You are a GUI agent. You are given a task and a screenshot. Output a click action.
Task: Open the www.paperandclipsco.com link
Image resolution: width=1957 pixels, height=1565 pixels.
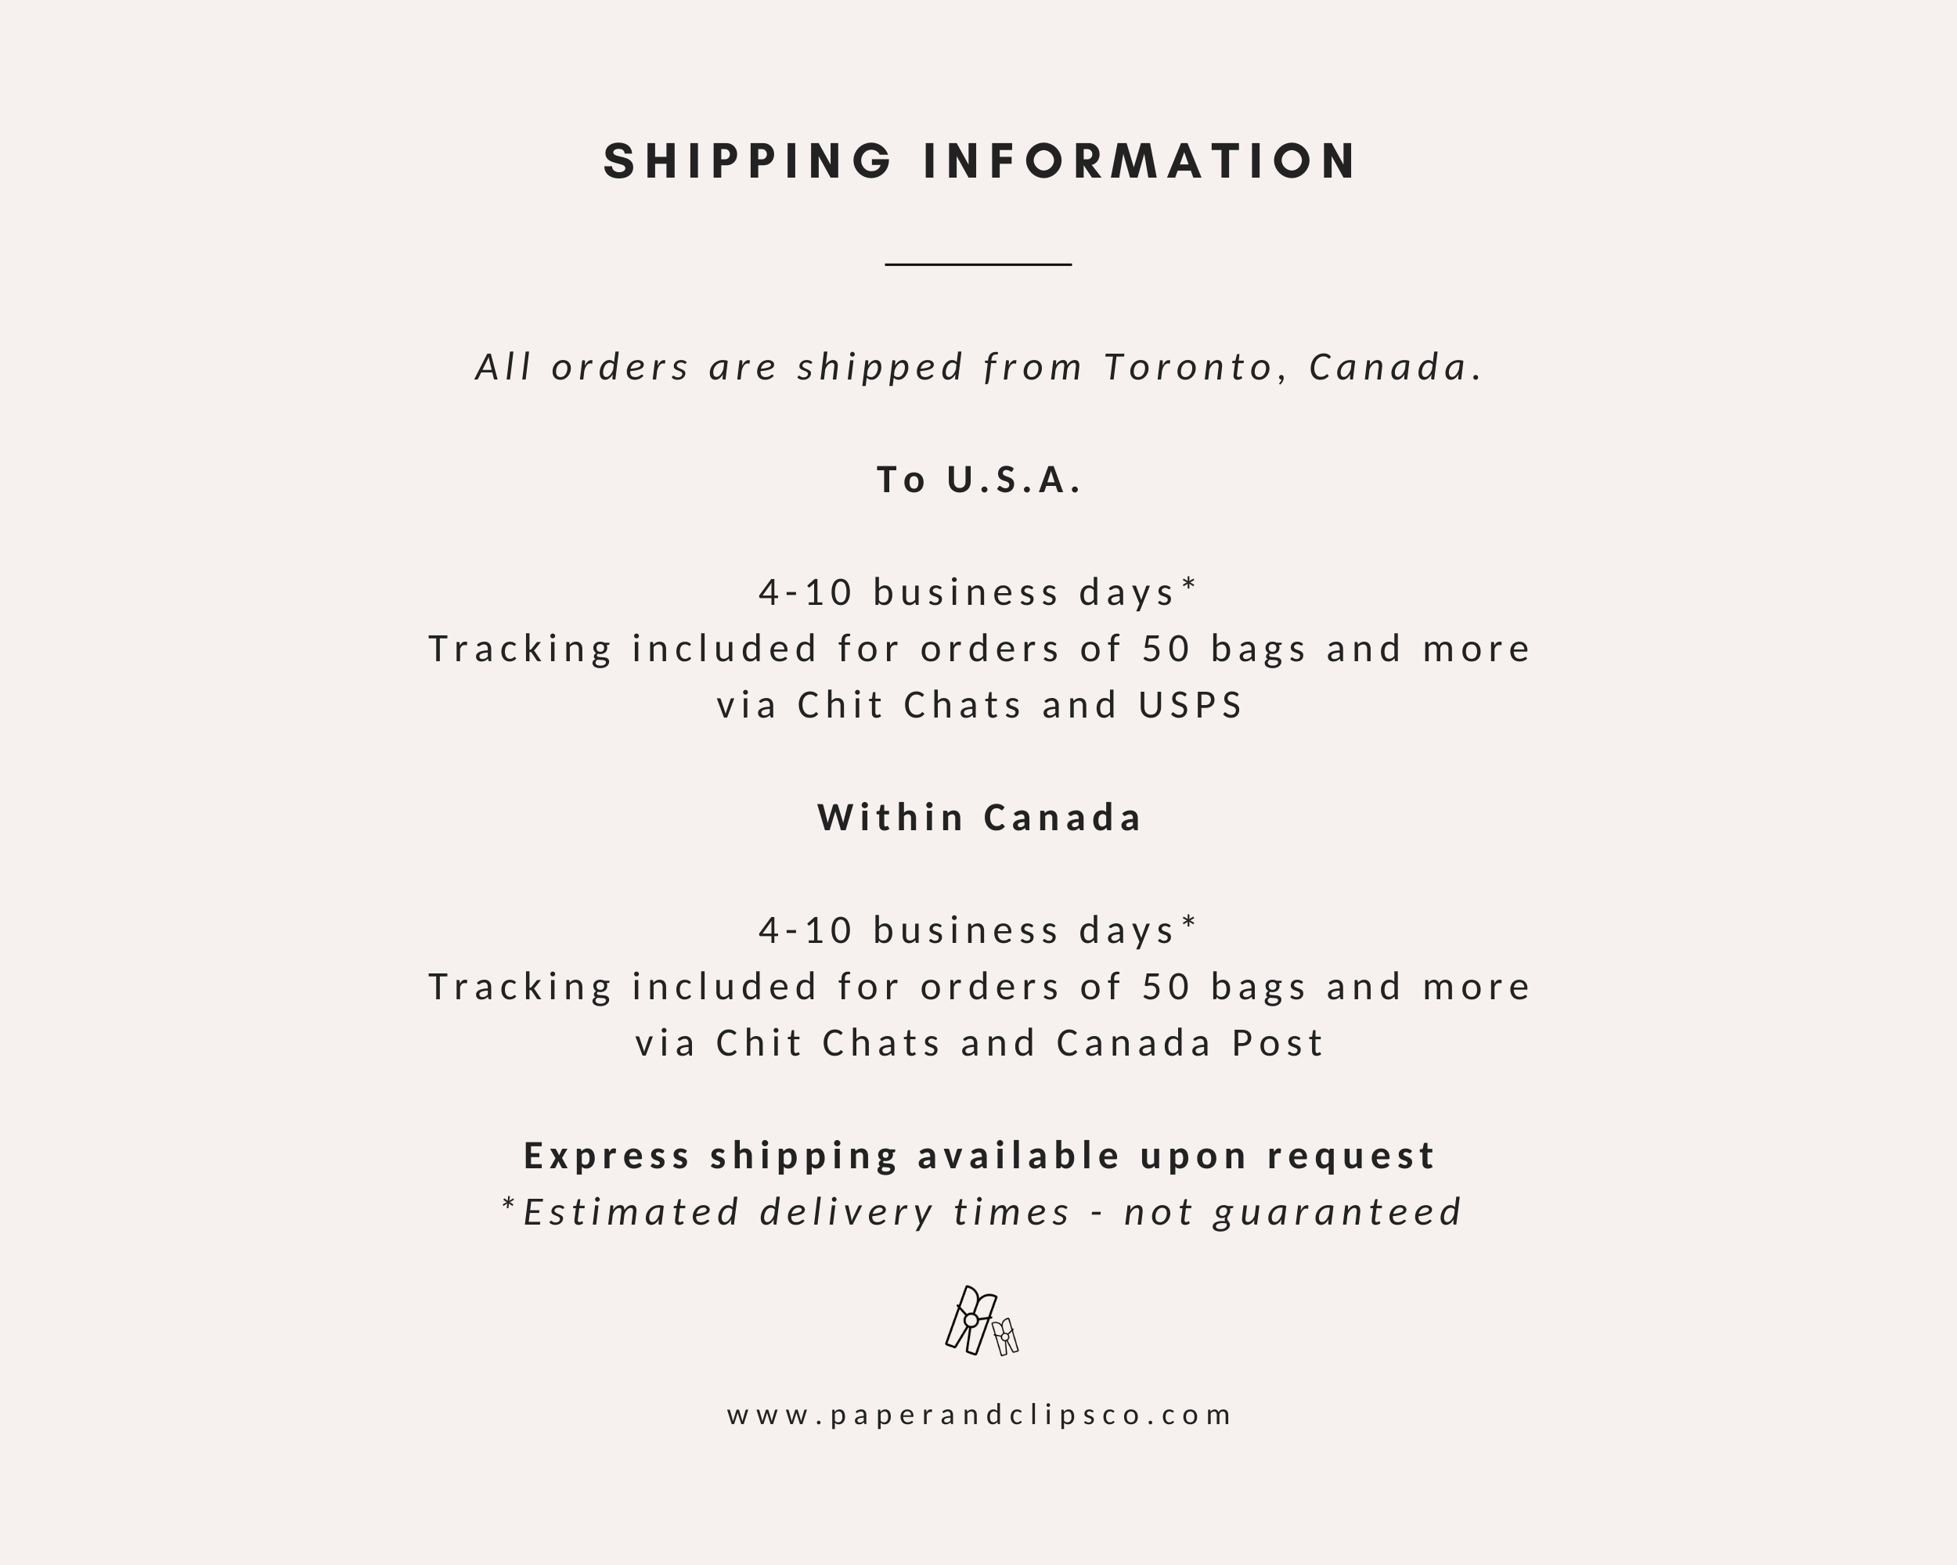[x=979, y=1416]
